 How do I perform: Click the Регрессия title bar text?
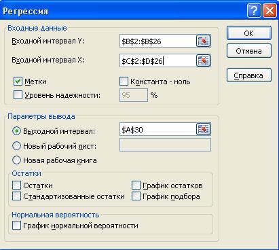[26, 11]
